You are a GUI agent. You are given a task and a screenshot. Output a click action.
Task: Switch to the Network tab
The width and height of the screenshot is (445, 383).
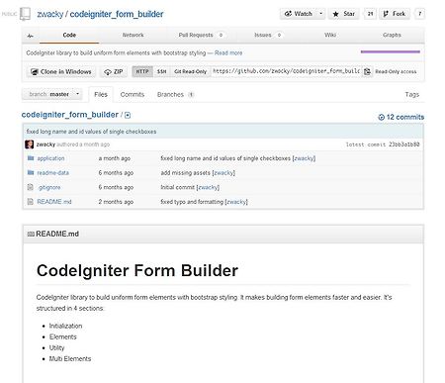tap(133, 35)
